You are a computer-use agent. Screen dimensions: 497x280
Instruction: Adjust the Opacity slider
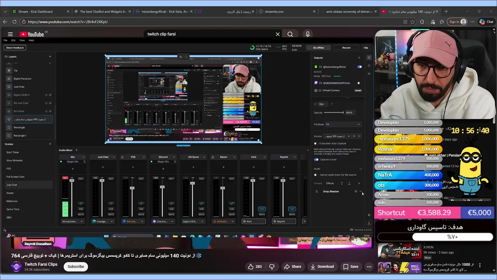334,113
